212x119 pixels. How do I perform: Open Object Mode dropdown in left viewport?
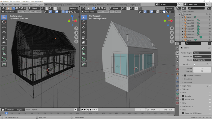[x=9, y=12]
